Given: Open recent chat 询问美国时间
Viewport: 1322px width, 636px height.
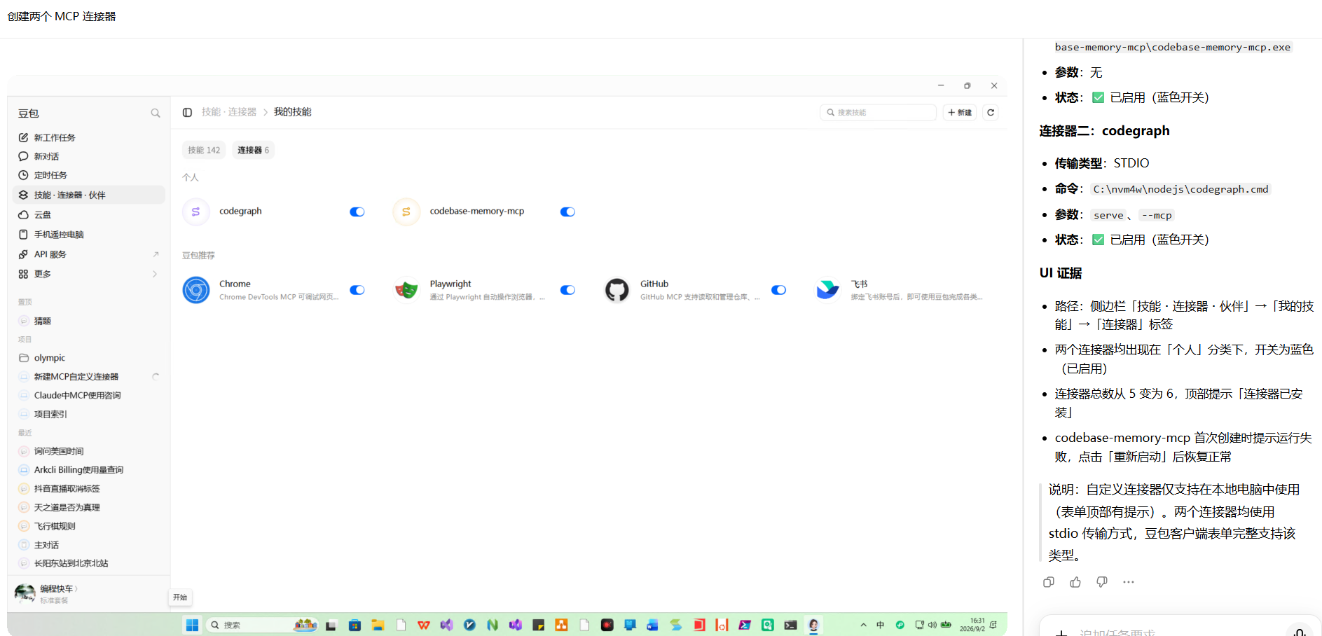Looking at the screenshot, I should click(x=89, y=451).
